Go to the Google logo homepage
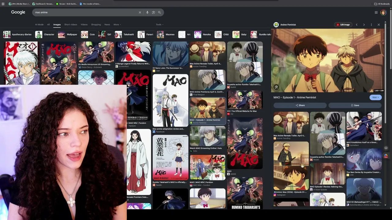This screenshot has width=392, height=220. (x=18, y=12)
